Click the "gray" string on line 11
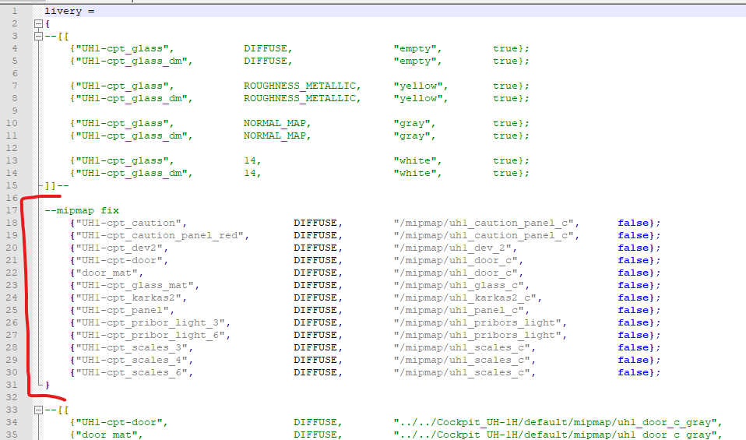 (x=412, y=136)
